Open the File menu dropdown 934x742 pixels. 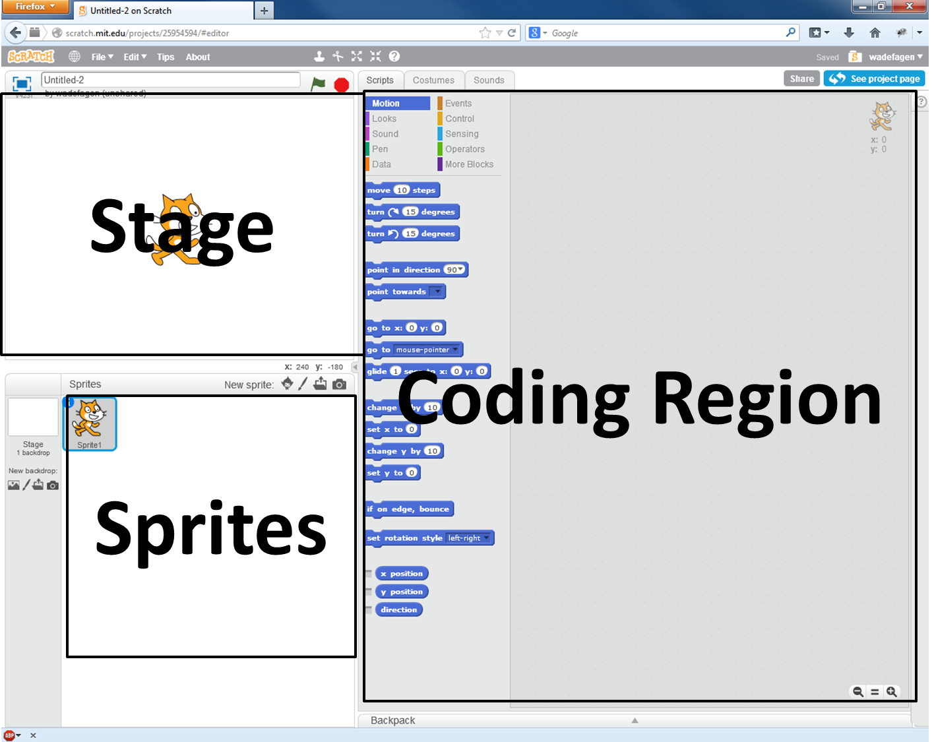click(x=102, y=57)
